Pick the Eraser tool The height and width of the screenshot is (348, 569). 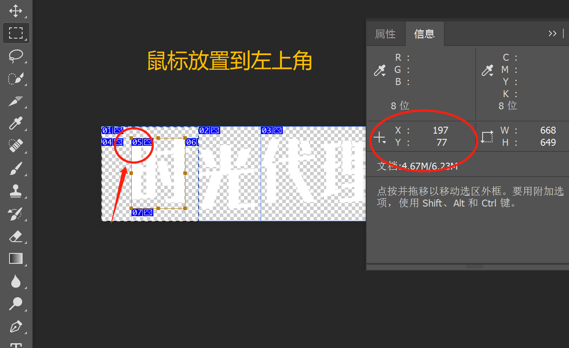point(16,236)
